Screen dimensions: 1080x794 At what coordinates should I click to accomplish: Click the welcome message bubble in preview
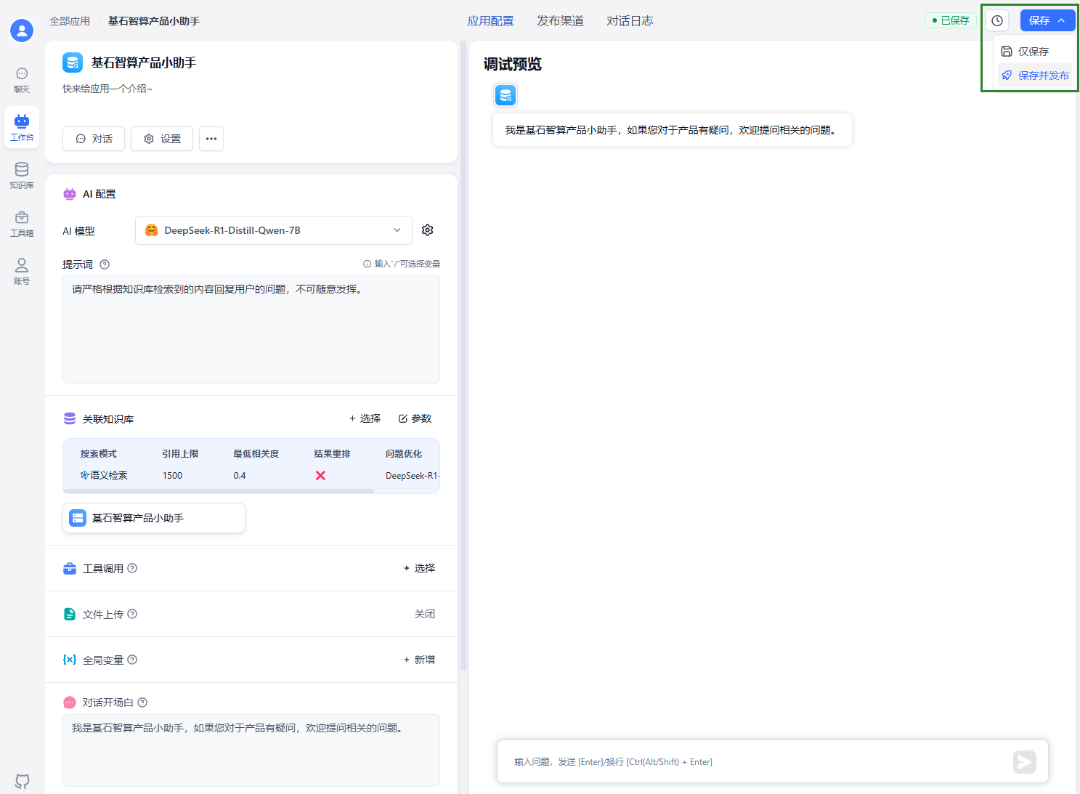tap(672, 130)
